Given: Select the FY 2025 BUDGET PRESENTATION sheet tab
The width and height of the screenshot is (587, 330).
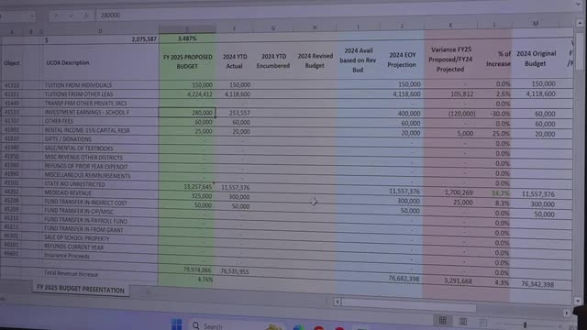Looking at the screenshot, I should [x=81, y=290].
